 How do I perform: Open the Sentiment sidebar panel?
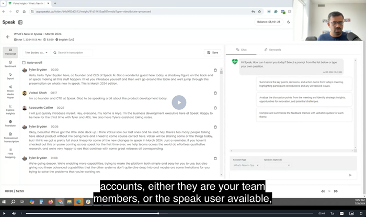click(10, 64)
